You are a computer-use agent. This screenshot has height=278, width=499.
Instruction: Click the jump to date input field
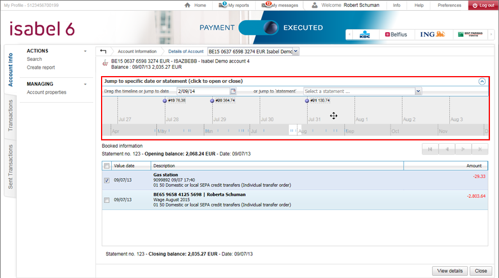203,91
